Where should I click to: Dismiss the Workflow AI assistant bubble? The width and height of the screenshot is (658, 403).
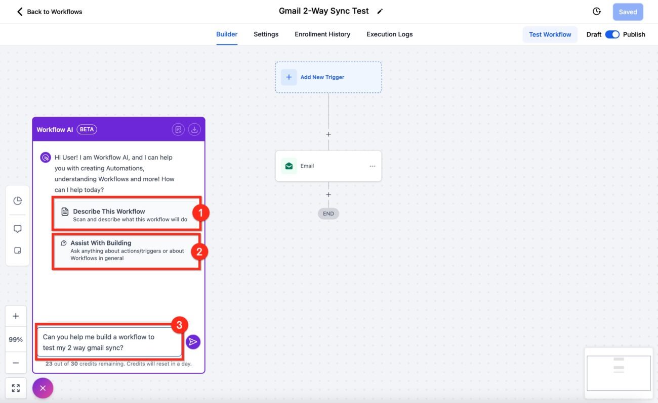click(x=43, y=388)
